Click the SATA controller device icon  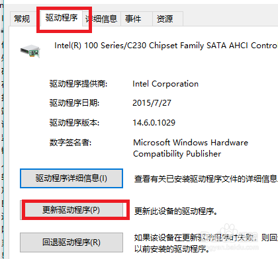[30, 51]
